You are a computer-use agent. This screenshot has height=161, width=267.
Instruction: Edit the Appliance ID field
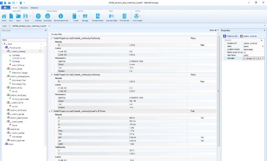253,43
